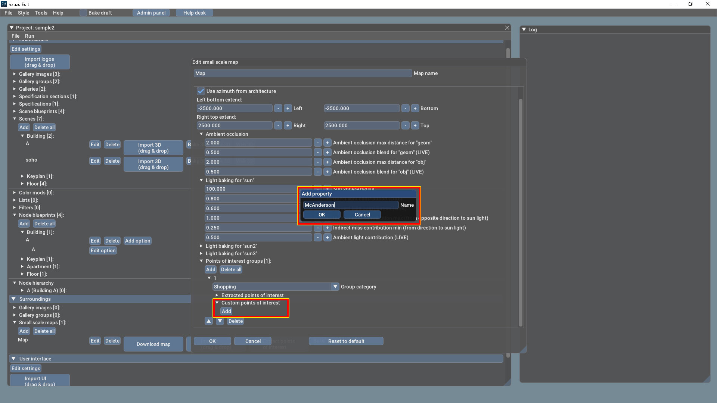Click the Name field containing McAnderson
Image resolution: width=717 pixels, height=403 pixels.
point(350,205)
